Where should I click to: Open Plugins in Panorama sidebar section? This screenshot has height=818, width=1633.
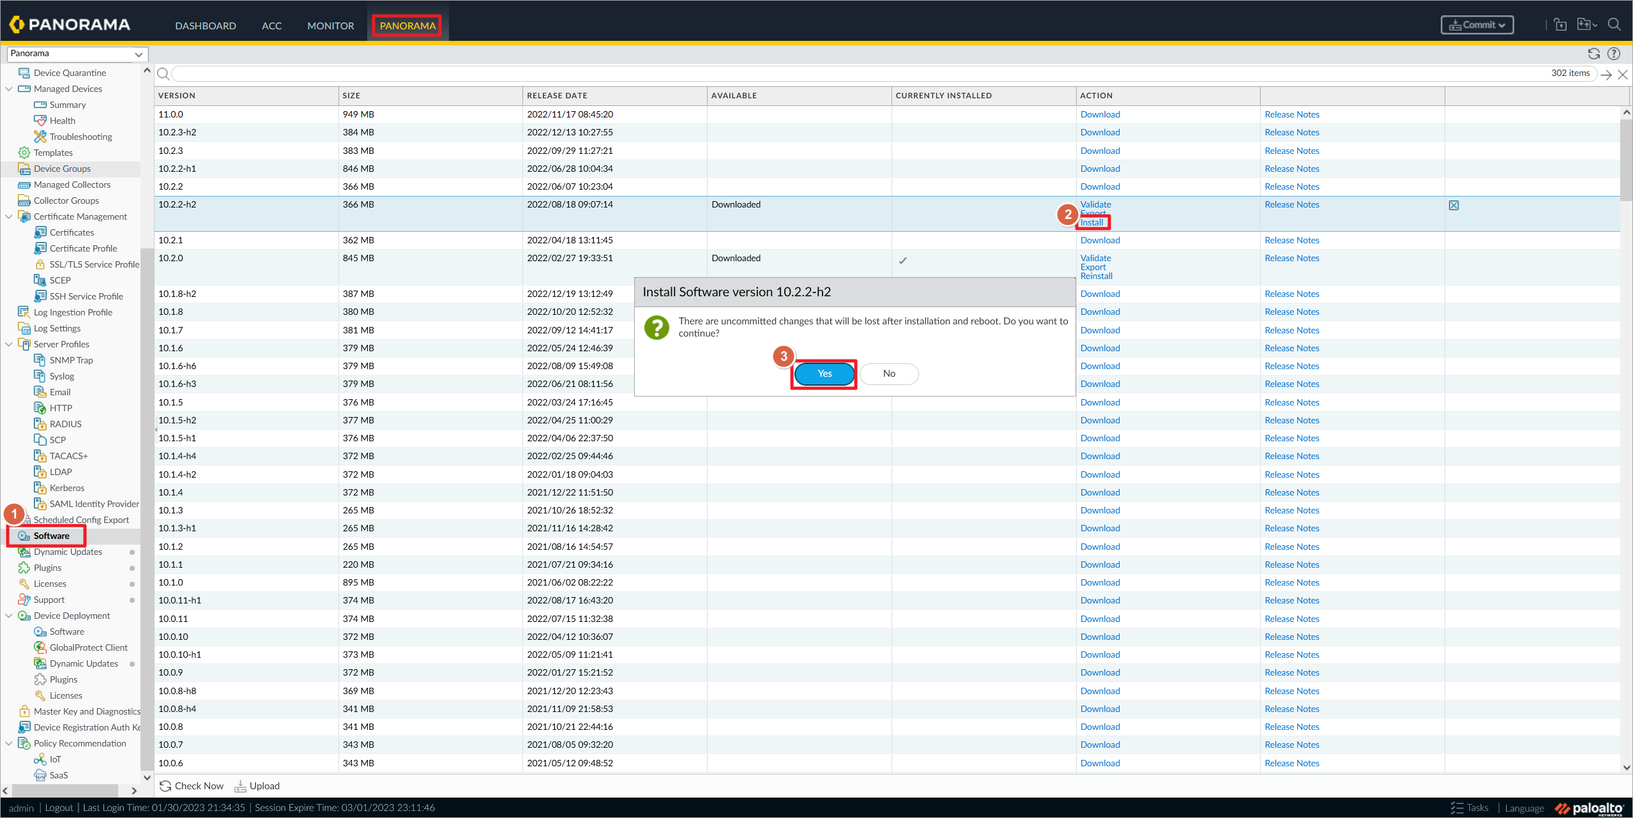click(x=47, y=568)
